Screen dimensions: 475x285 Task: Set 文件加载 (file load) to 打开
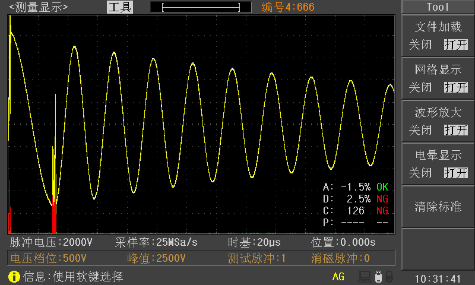[455, 45]
